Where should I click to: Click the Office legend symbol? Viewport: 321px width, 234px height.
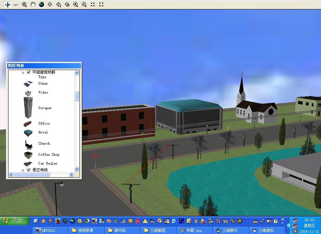(28, 124)
